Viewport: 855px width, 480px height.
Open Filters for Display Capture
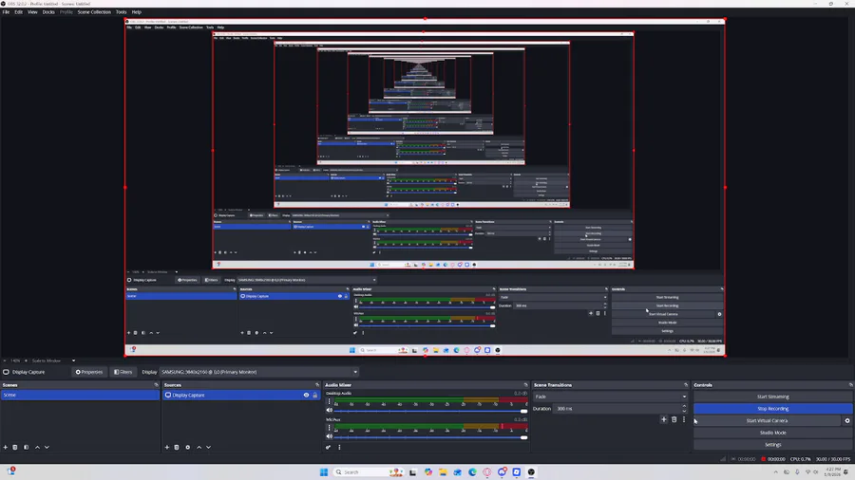point(123,372)
